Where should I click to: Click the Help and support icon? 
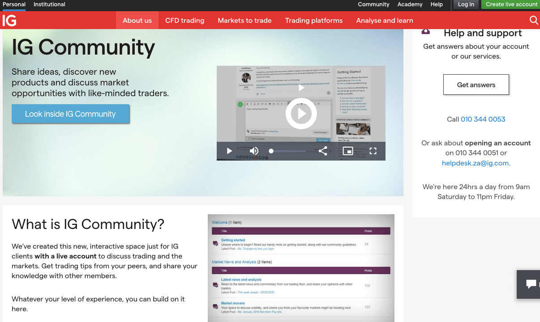tap(426, 31)
